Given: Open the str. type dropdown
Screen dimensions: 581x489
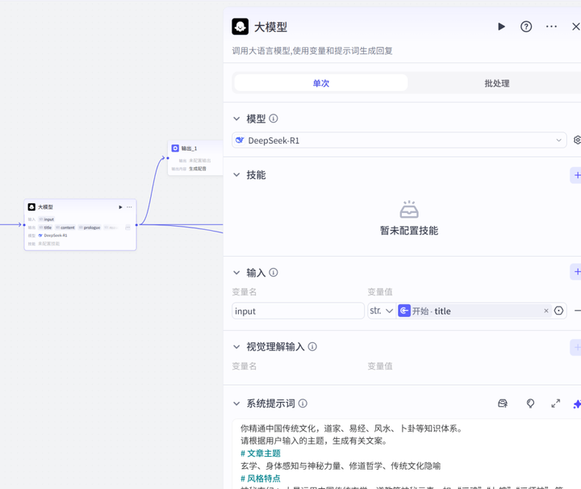Looking at the screenshot, I should tap(381, 311).
